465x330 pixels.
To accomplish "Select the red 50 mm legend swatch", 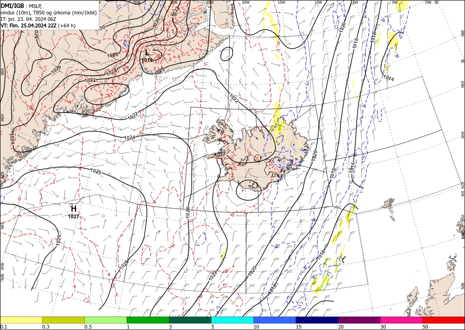I will (444, 320).
